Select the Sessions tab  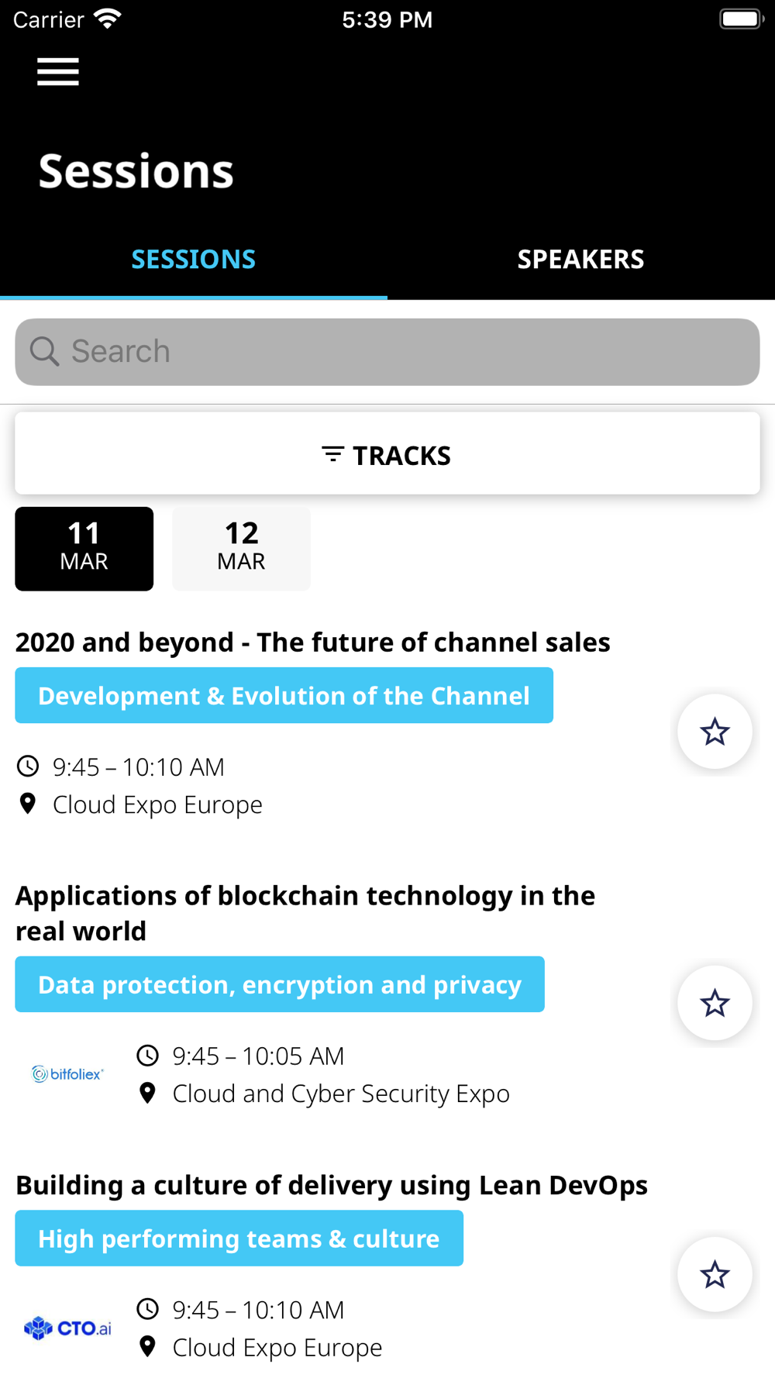[194, 259]
